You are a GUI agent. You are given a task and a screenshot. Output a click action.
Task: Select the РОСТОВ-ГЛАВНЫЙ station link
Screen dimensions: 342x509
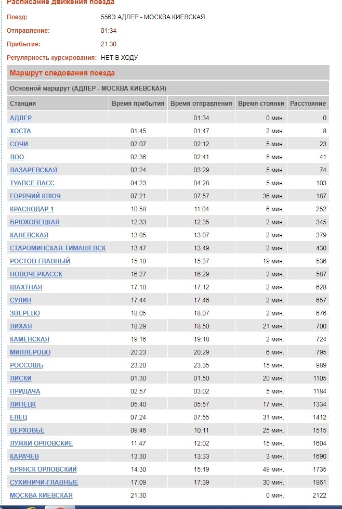[x=40, y=261]
